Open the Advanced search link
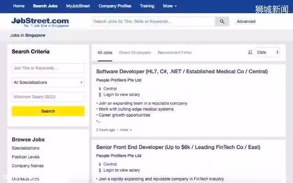The height and width of the screenshot is (183, 293). 246,22
